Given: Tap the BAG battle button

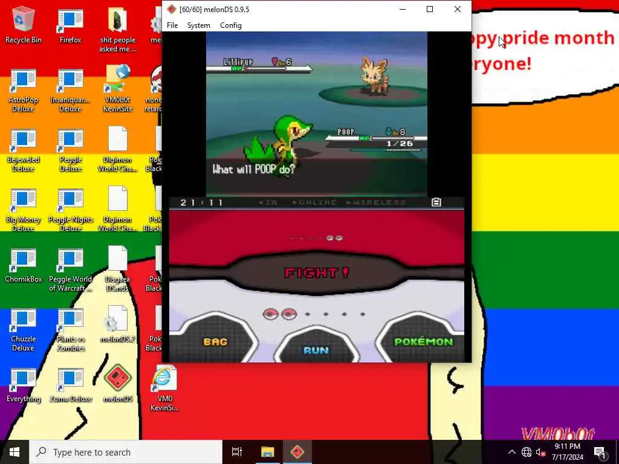Looking at the screenshot, I should tap(215, 341).
